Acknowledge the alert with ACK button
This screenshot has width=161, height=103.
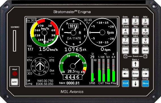(x=14, y=82)
